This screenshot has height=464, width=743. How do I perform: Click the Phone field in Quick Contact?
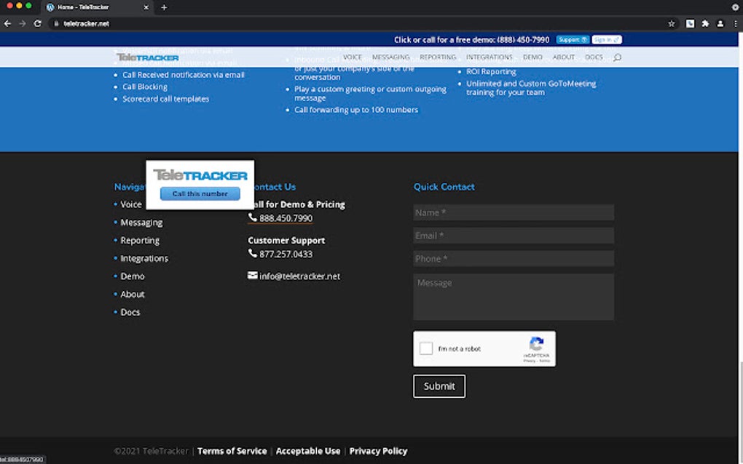pyautogui.click(x=514, y=258)
